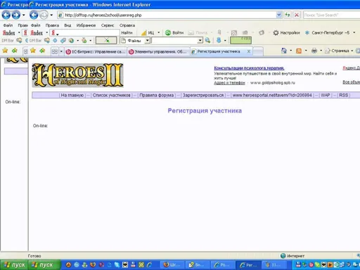This screenshot has height=270, width=360.
Task: Click the DM Bar button with X mark
Action: (x=106, y=40)
